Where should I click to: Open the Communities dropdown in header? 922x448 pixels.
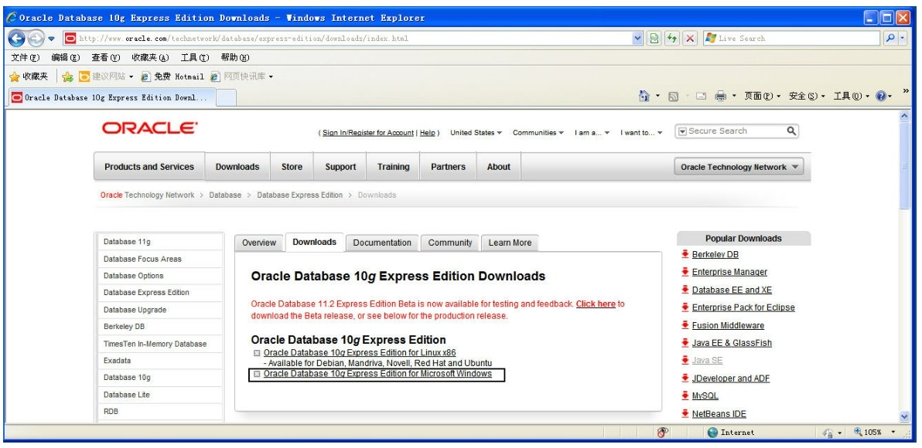click(x=538, y=133)
